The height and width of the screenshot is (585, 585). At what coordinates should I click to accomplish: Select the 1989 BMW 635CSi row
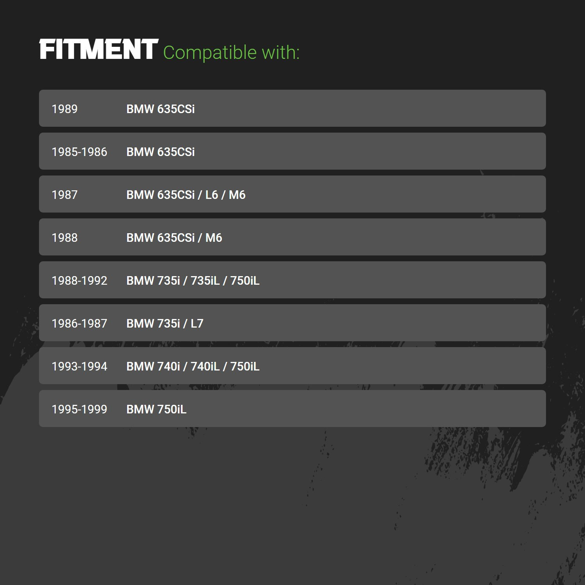pyautogui.click(x=292, y=108)
